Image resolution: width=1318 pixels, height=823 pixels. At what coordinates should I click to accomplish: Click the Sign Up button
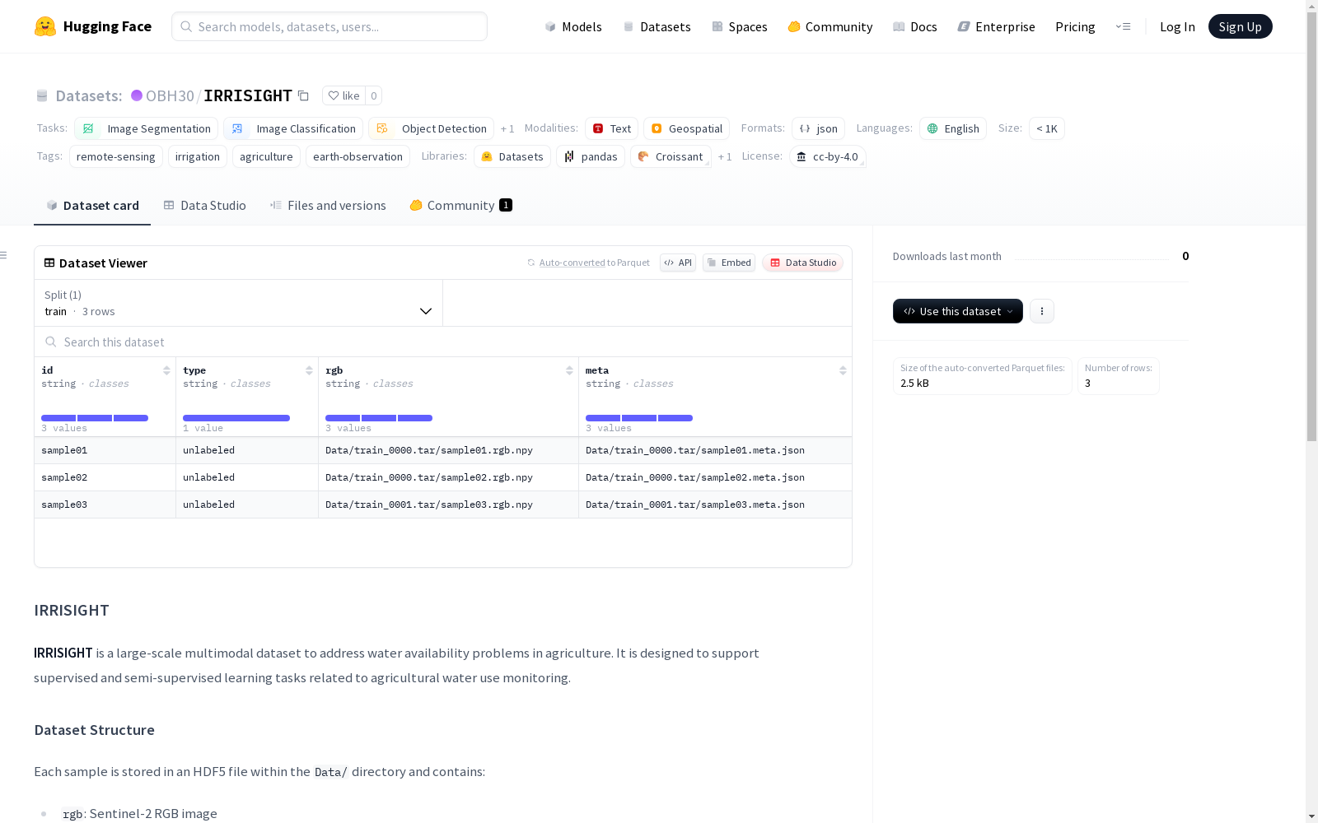1241,26
